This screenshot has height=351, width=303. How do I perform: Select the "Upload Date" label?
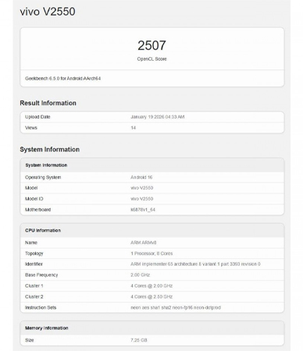click(x=37, y=117)
